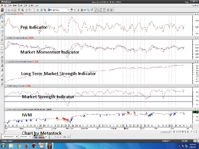
Task: Open the Power Console icon
Action: coord(2,10)
